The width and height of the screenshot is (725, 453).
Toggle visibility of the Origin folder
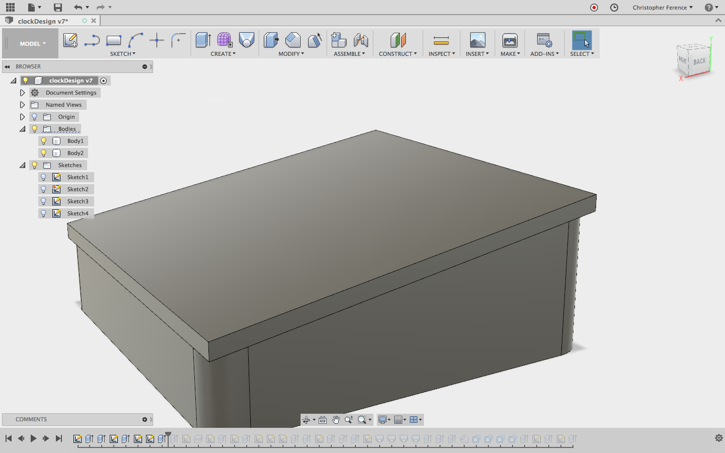35,117
